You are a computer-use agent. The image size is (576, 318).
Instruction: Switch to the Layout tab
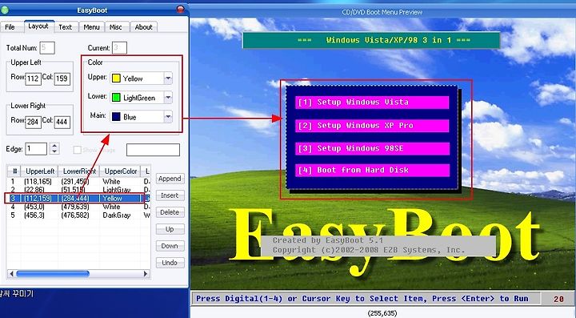coord(38,26)
